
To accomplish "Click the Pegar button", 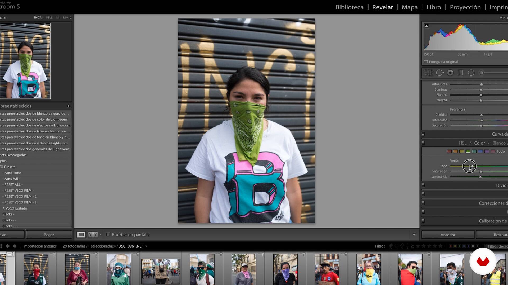I will 49,235.
